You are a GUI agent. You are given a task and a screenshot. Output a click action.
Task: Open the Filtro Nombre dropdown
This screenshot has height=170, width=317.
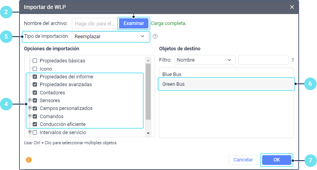pyautogui.click(x=205, y=60)
